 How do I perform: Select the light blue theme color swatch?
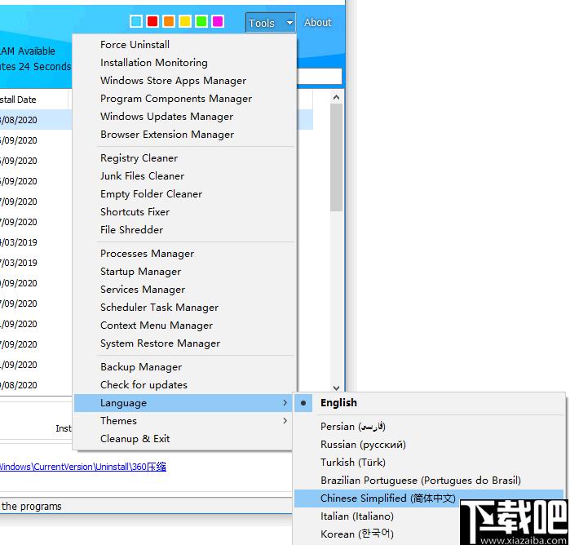click(x=136, y=21)
